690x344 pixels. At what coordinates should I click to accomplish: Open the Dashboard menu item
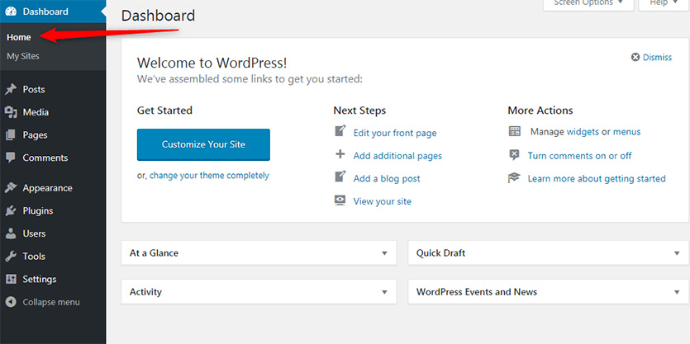coord(53,12)
